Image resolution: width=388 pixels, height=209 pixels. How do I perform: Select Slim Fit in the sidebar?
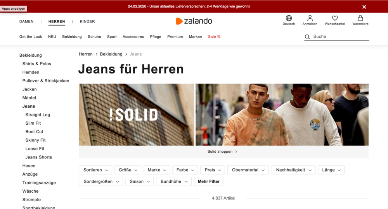click(33, 123)
